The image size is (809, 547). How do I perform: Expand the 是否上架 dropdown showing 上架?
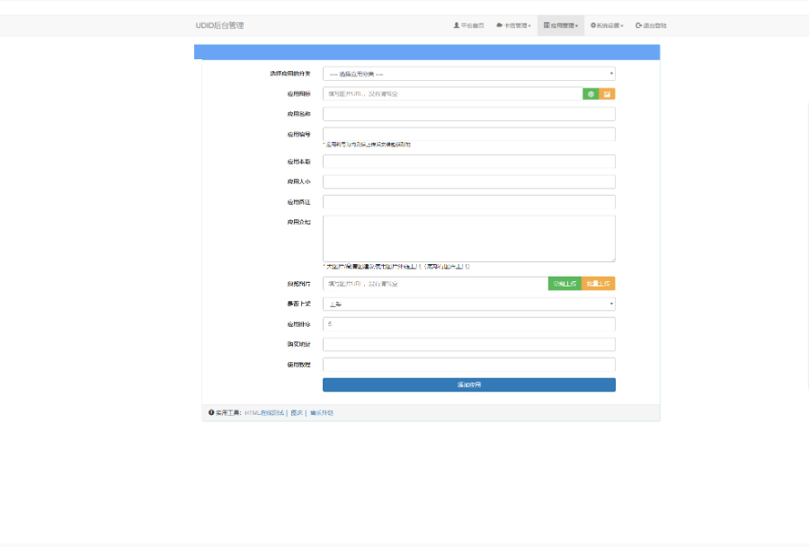pyautogui.click(x=469, y=304)
